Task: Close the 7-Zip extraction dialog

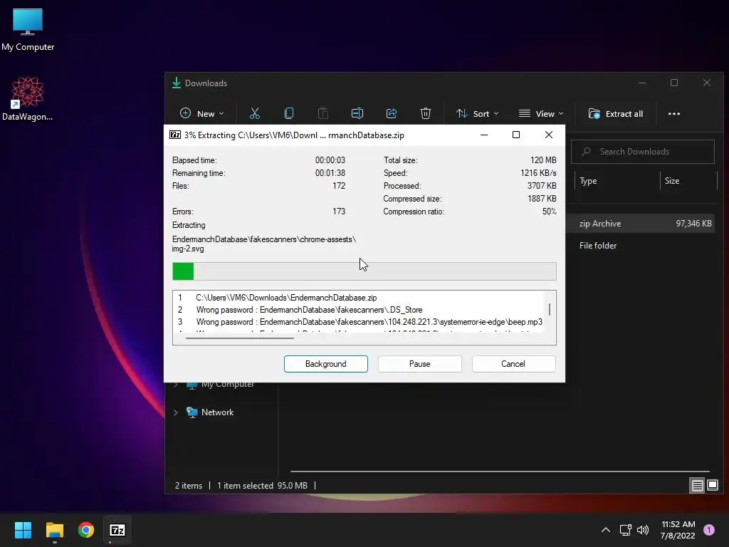Action: 549,135
